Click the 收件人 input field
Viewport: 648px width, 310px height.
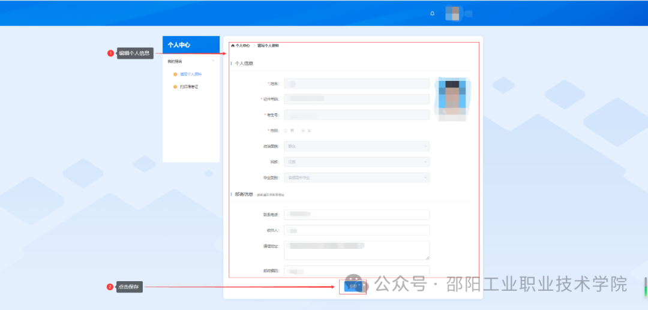[356, 230]
